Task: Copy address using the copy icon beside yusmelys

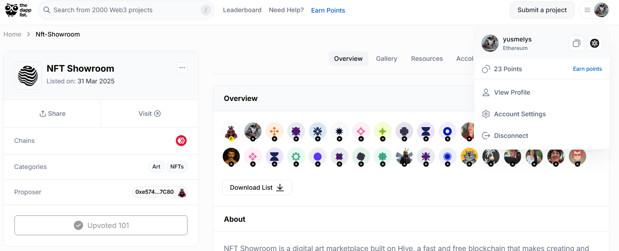Action: click(577, 43)
